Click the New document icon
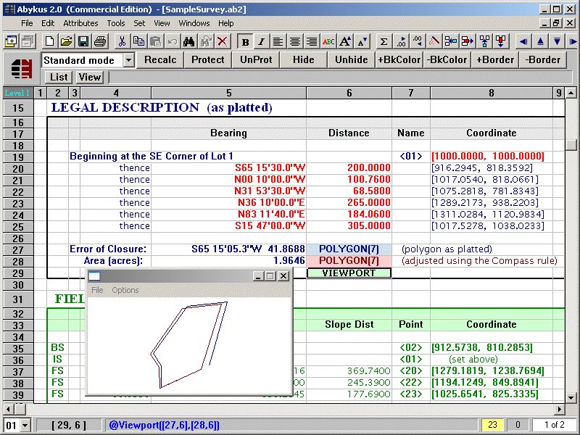The width and height of the screenshot is (580, 435). [49, 41]
